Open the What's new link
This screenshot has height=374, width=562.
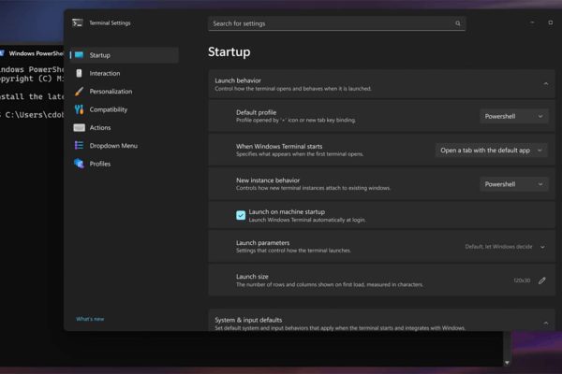(x=90, y=319)
